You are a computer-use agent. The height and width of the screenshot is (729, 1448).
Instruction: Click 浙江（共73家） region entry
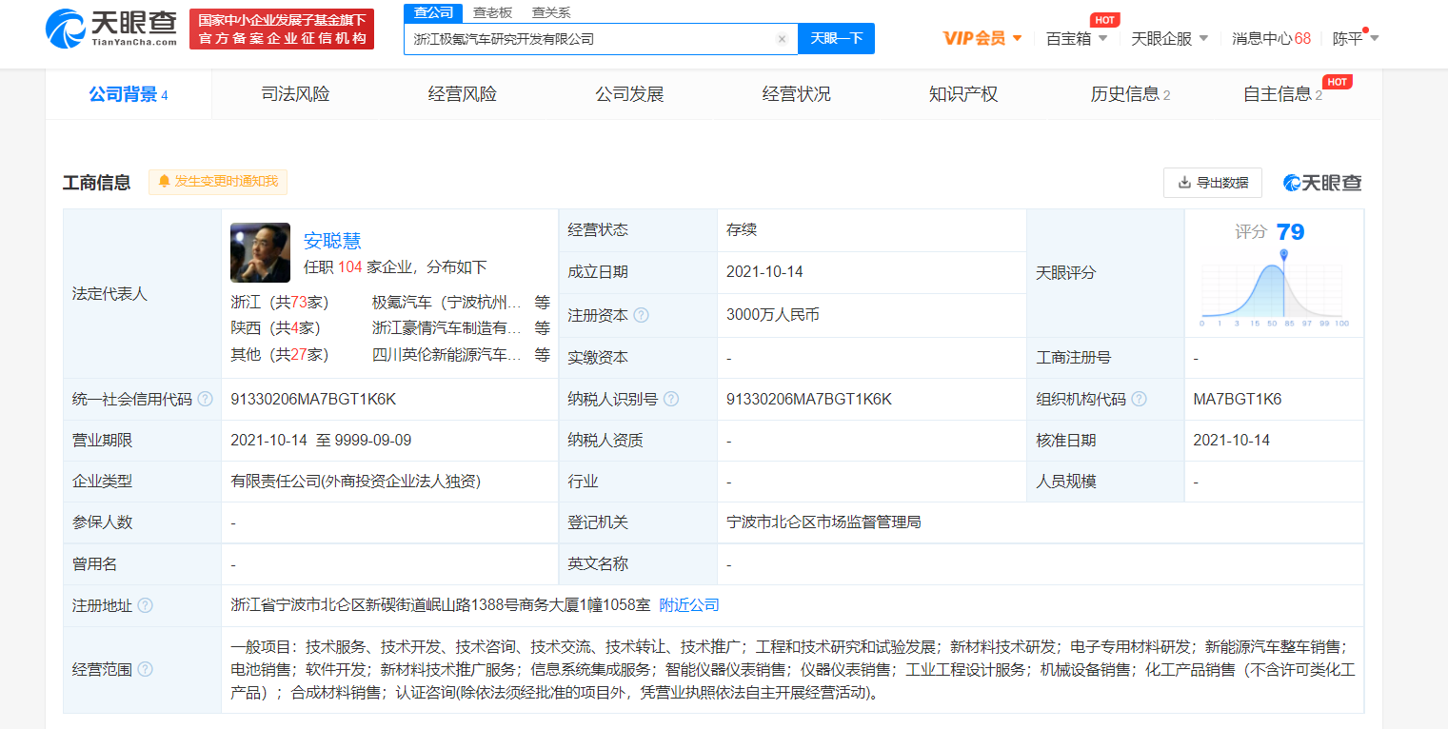[x=279, y=303]
